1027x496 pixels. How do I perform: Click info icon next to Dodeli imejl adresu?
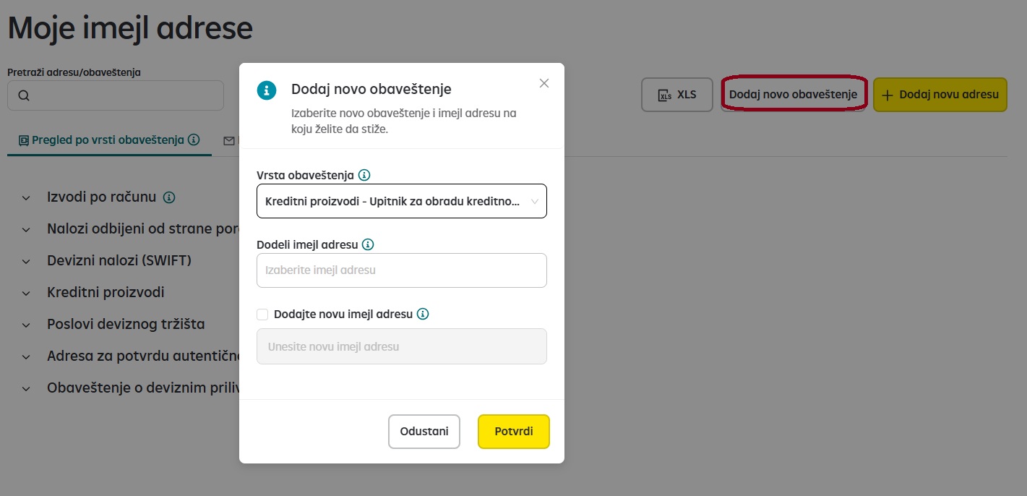tap(368, 244)
